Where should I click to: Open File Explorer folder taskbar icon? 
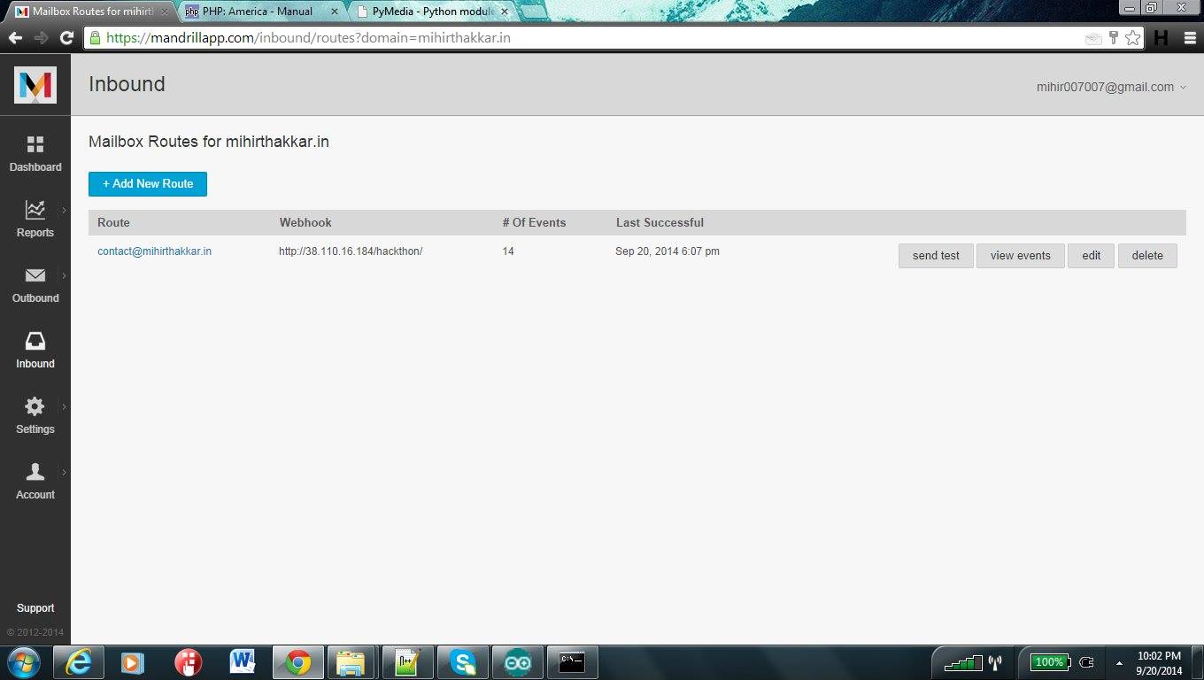click(x=351, y=662)
